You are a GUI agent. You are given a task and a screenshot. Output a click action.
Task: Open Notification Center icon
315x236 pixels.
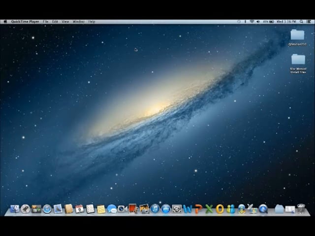pyautogui.click(x=309, y=22)
